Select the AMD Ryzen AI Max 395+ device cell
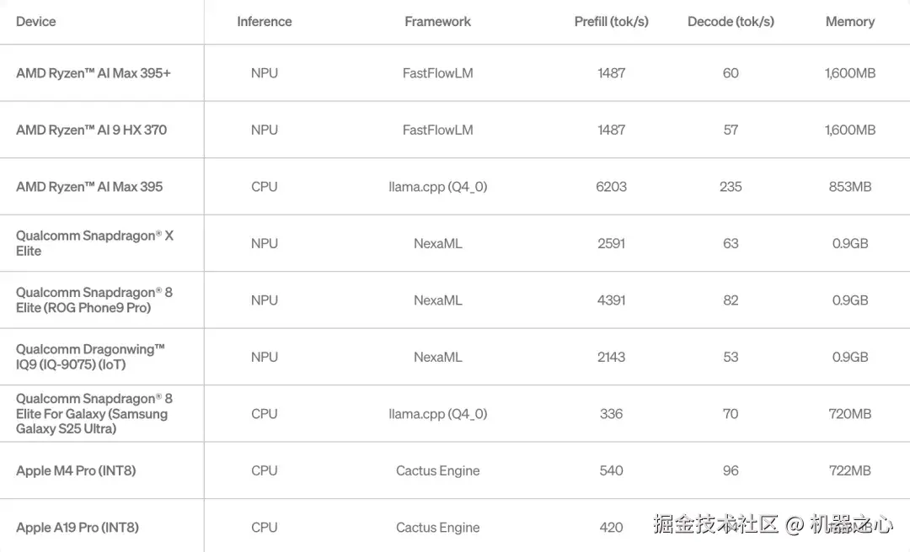Image resolution: width=910 pixels, height=552 pixels. [x=94, y=73]
